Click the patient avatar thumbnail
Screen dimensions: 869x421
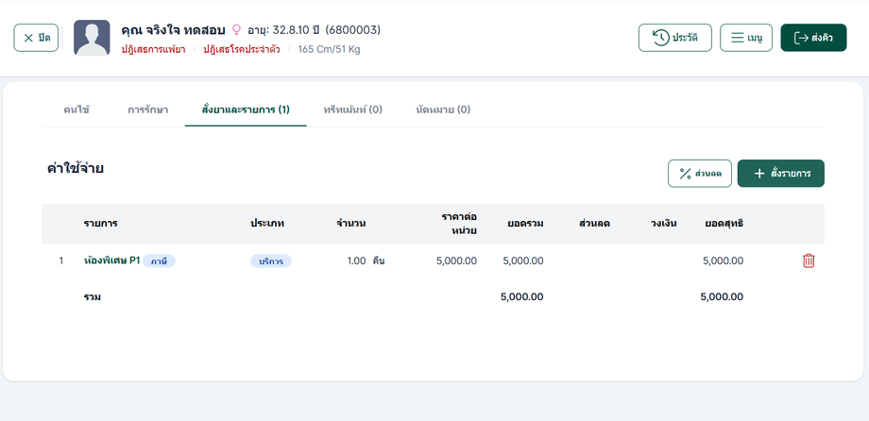click(92, 38)
